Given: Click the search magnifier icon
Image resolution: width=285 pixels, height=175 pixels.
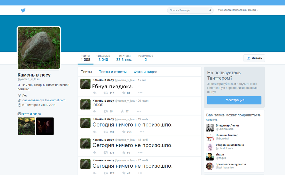Looking at the screenshot, I should coord(210,10).
